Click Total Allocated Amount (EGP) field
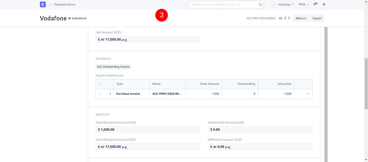The width and height of the screenshot is (368, 162). tap(148, 147)
